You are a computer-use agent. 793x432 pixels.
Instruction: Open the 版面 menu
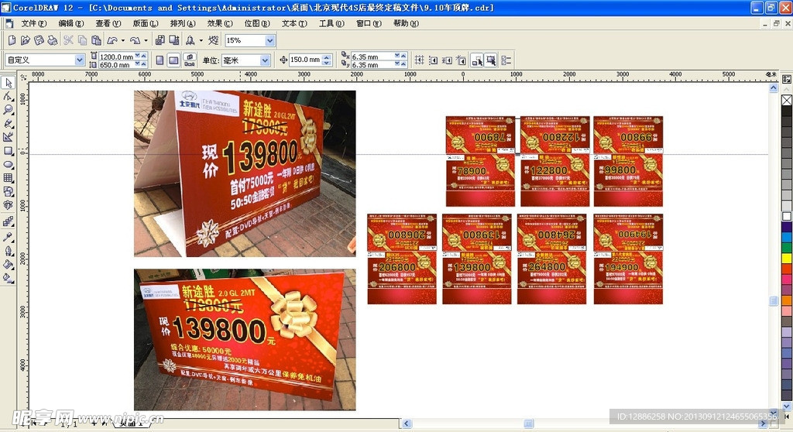145,23
